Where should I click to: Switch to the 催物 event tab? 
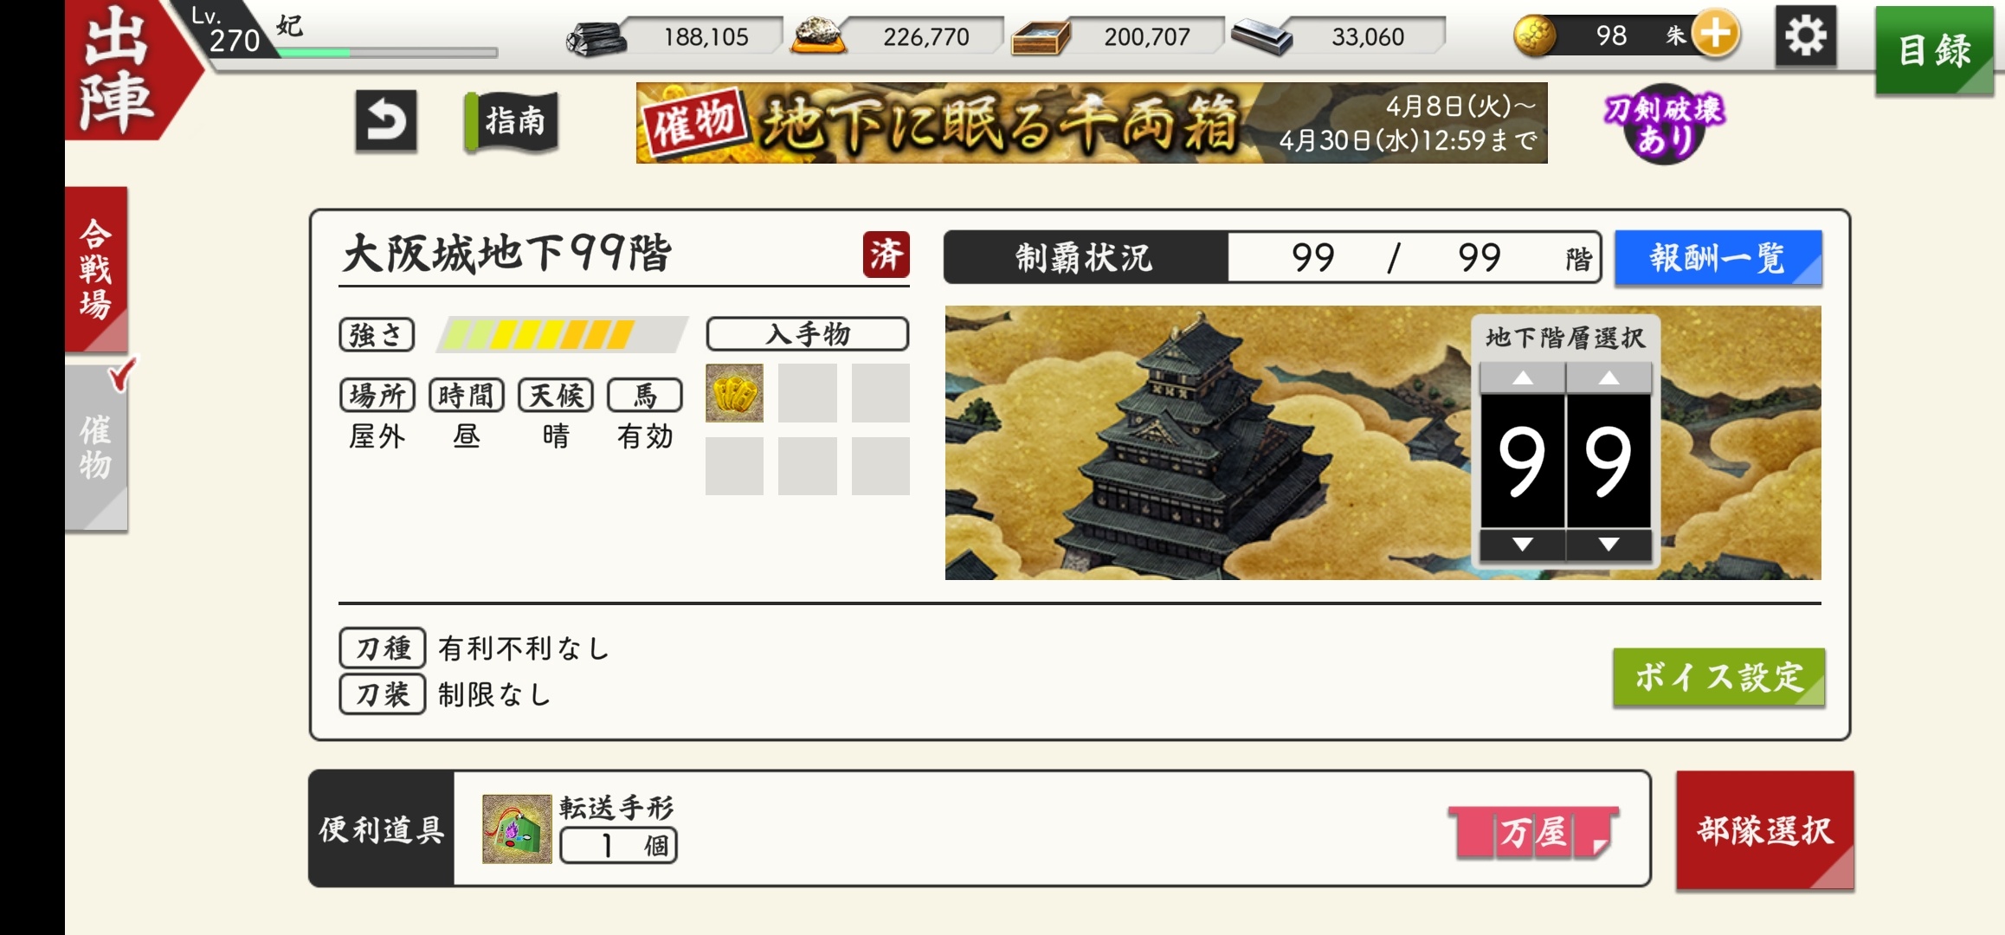pos(96,448)
